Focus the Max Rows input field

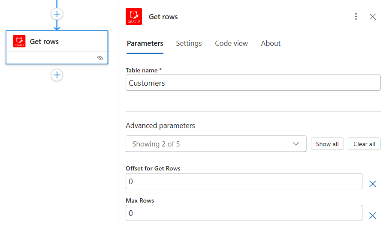click(244, 213)
